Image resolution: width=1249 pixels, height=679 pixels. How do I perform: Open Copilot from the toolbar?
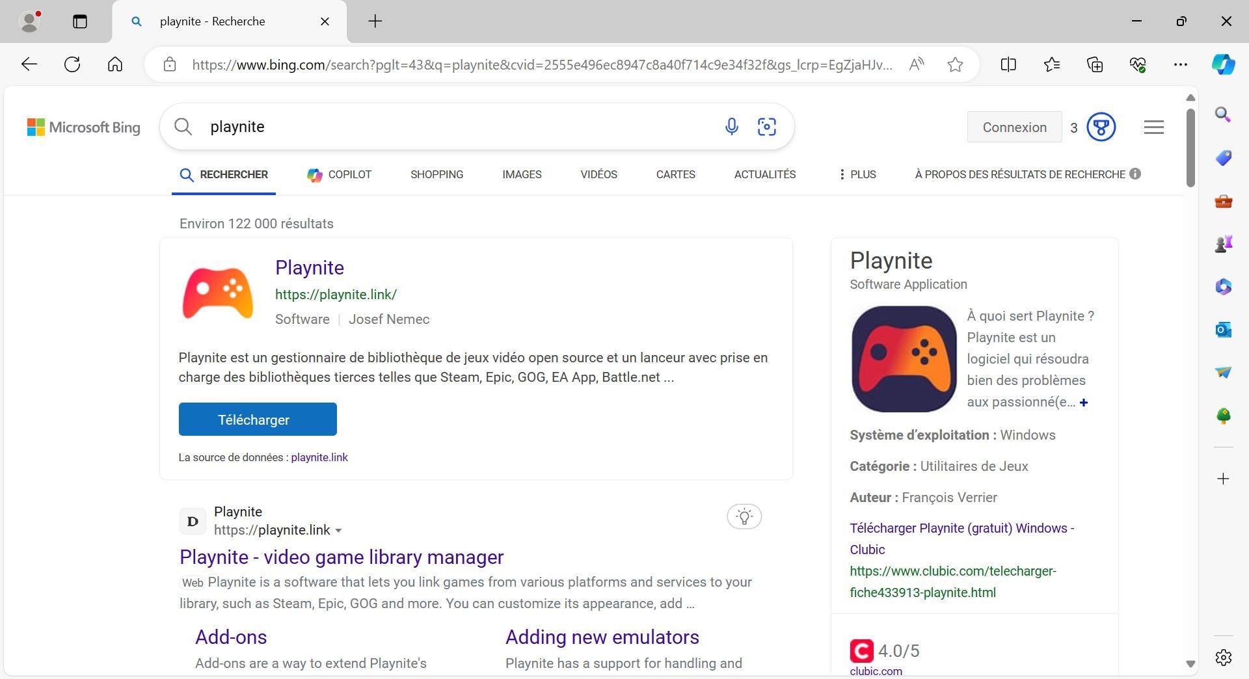[1223, 64]
